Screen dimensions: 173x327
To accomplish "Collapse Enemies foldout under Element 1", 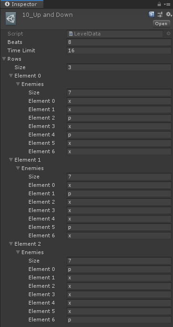I will [18, 168].
